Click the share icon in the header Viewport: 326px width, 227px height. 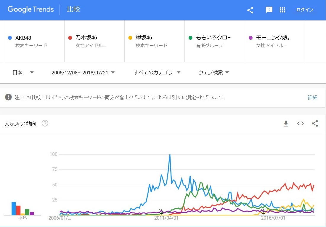tap(250, 10)
